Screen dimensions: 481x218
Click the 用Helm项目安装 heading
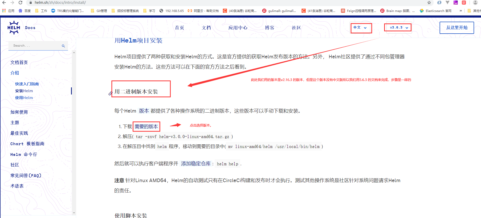[138, 40]
